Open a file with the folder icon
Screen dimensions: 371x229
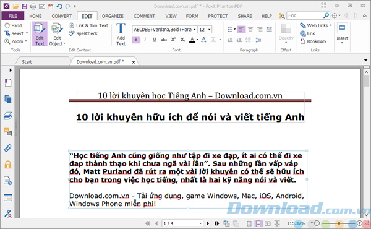[x=15, y=6]
